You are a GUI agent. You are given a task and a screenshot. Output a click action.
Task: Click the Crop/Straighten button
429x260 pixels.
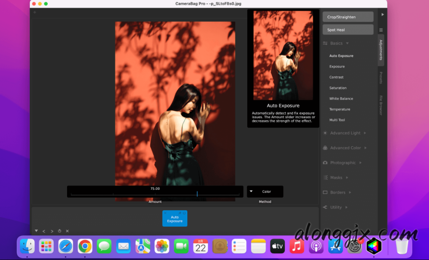tap(348, 17)
